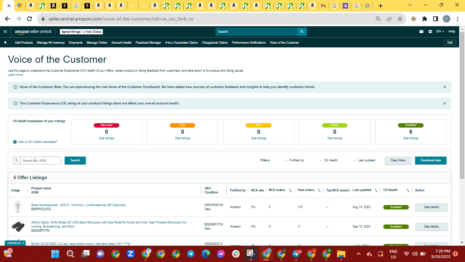Bookmark this page with the star icon

tap(400, 19)
